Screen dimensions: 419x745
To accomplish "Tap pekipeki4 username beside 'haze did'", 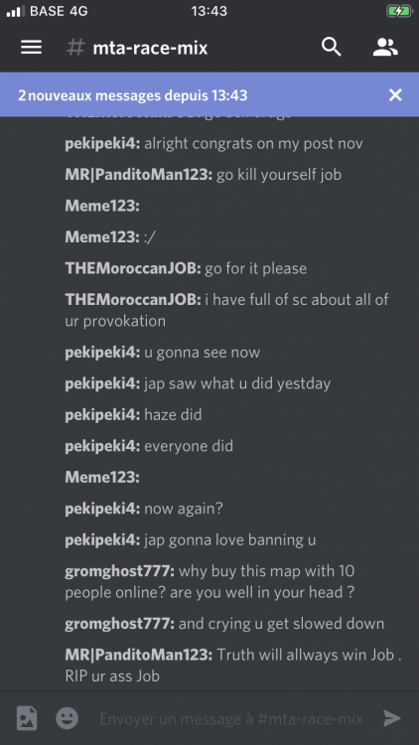I will coord(102,415).
